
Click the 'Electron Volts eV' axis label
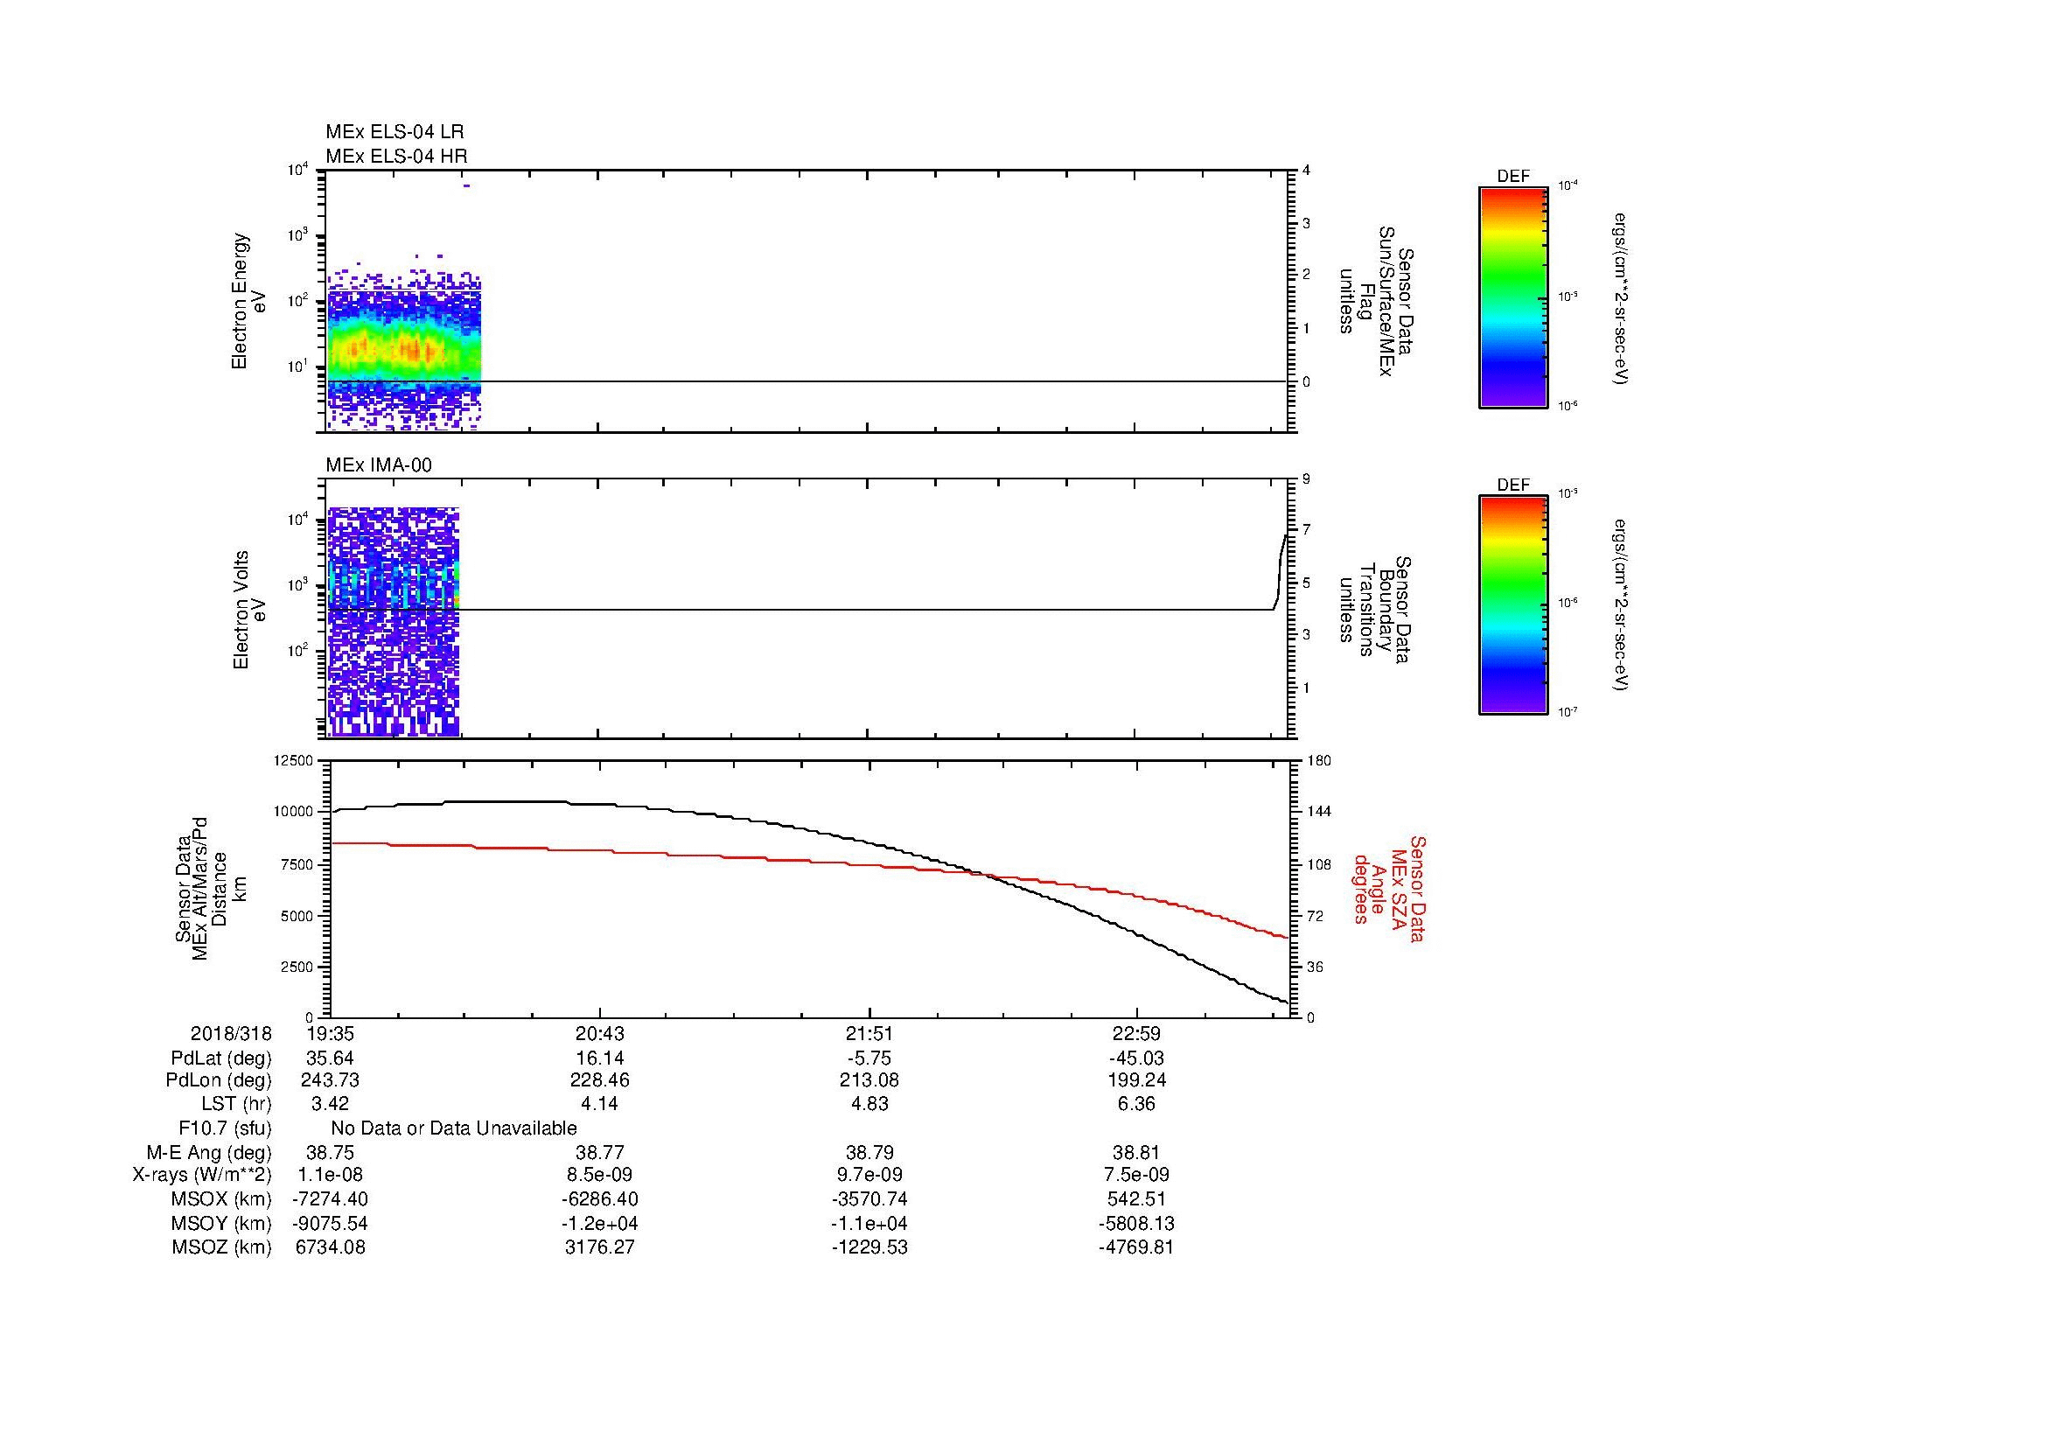(x=249, y=610)
